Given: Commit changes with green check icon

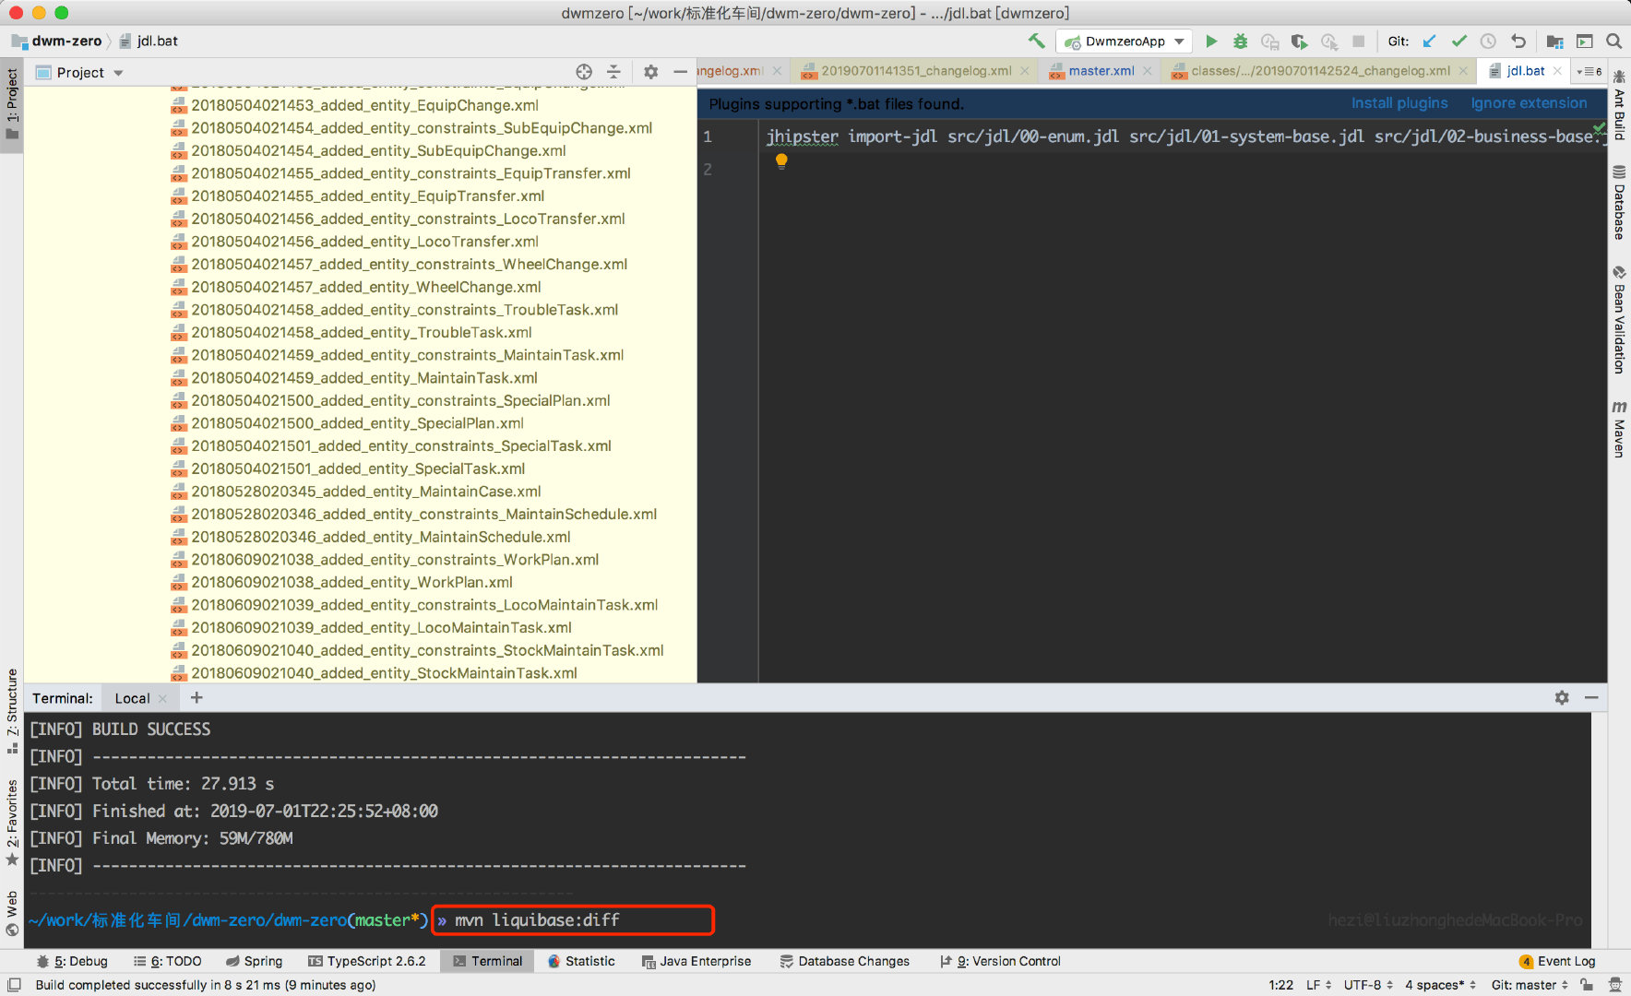Looking at the screenshot, I should click(1458, 41).
